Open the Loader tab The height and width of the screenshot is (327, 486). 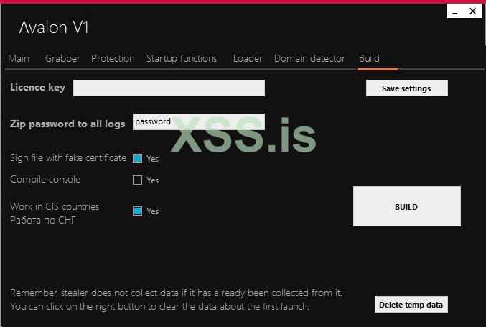tap(248, 58)
